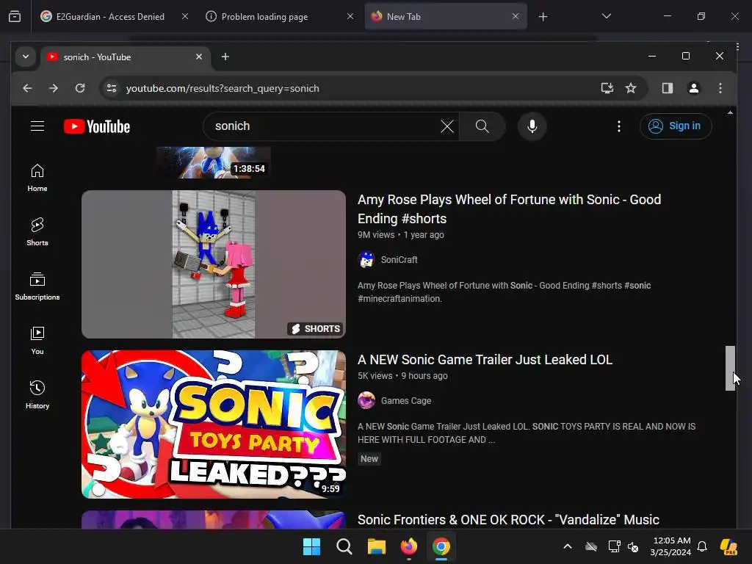Open A NEW Sonic Game Trailer title

pos(485,360)
